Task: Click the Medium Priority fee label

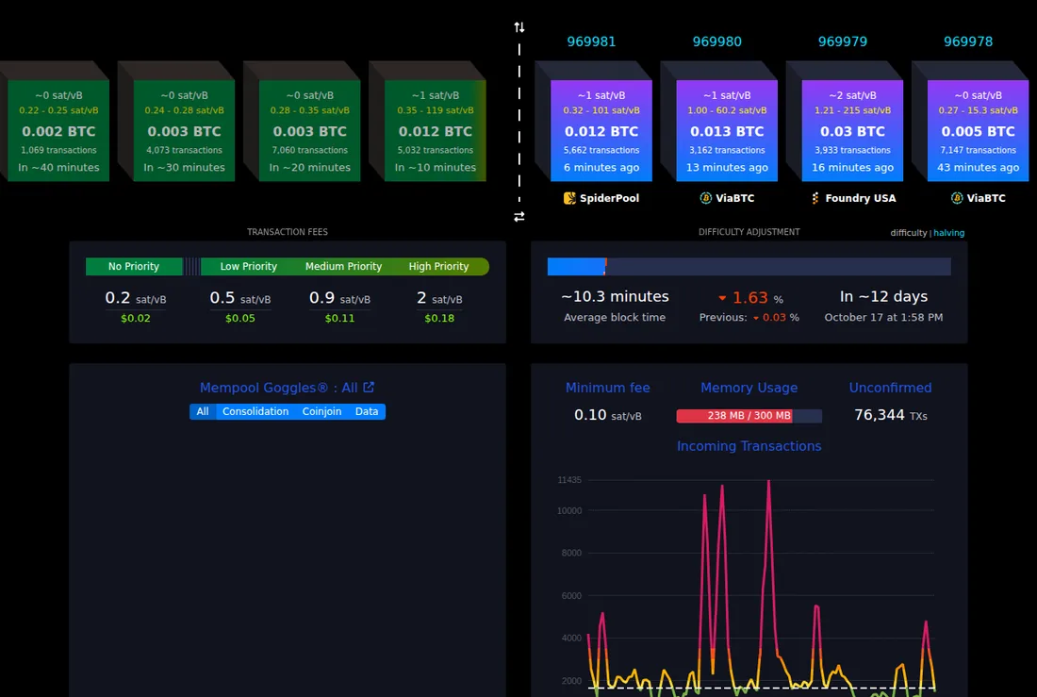Action: (343, 266)
